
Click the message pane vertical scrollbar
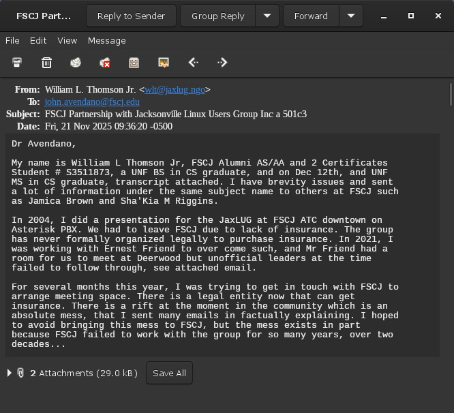(x=451, y=94)
